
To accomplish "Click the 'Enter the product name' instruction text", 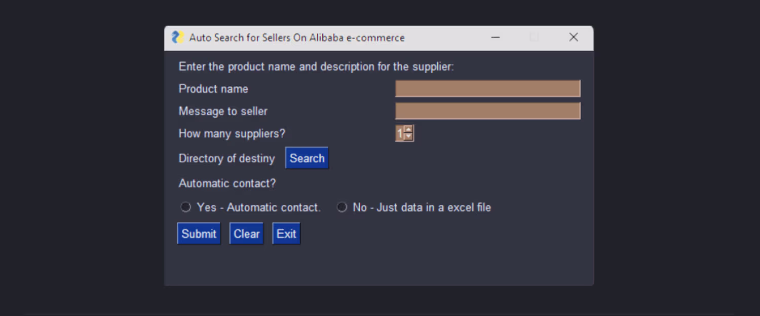I will (x=316, y=66).
